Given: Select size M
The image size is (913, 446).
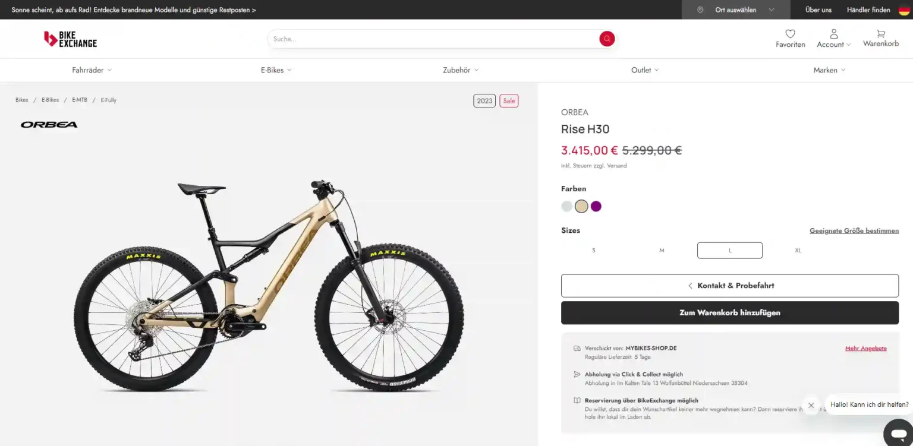Looking at the screenshot, I should tap(662, 251).
